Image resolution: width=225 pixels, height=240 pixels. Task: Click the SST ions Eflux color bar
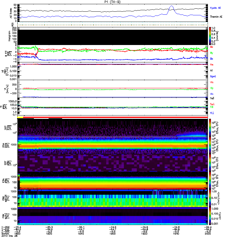210,127
